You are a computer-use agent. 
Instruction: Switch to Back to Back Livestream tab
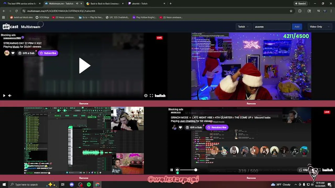[x=105, y=4]
